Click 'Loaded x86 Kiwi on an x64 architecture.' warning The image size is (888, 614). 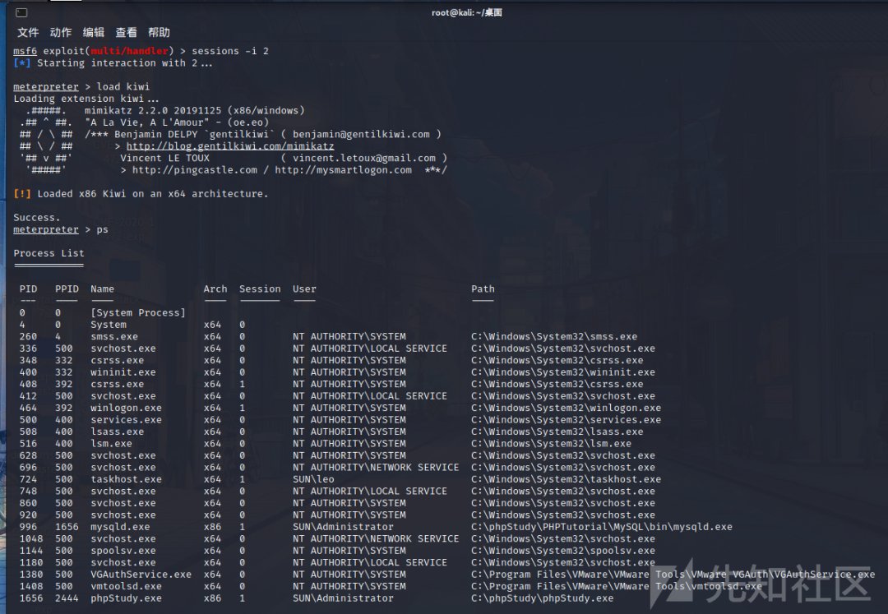click(152, 193)
